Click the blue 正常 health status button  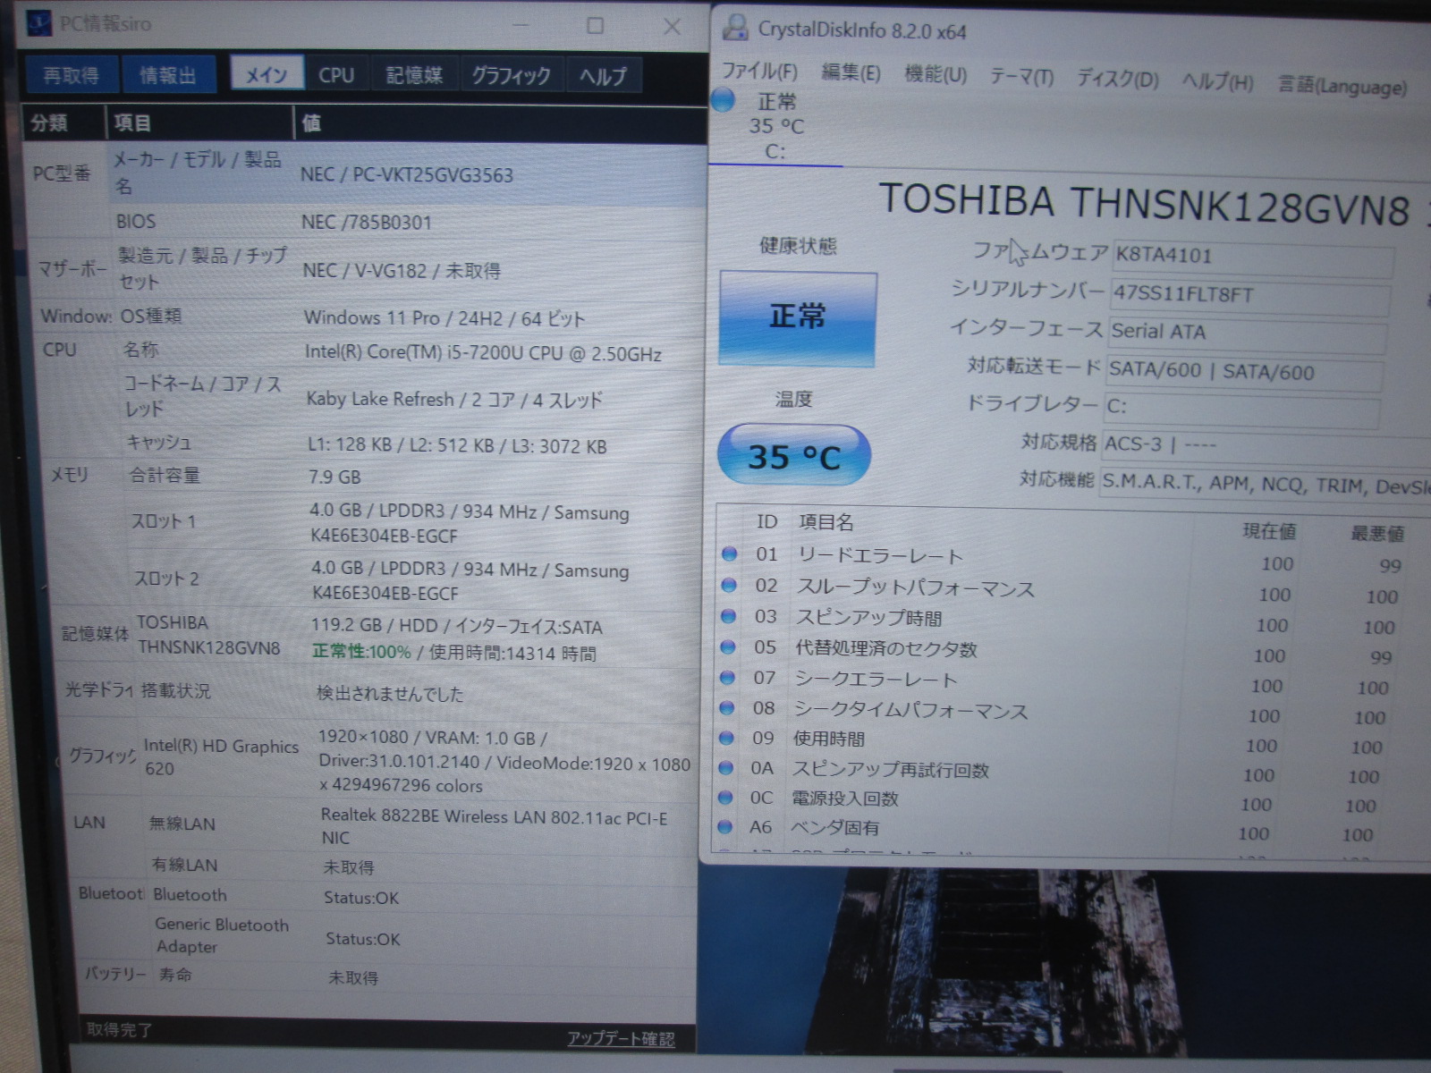(x=798, y=318)
